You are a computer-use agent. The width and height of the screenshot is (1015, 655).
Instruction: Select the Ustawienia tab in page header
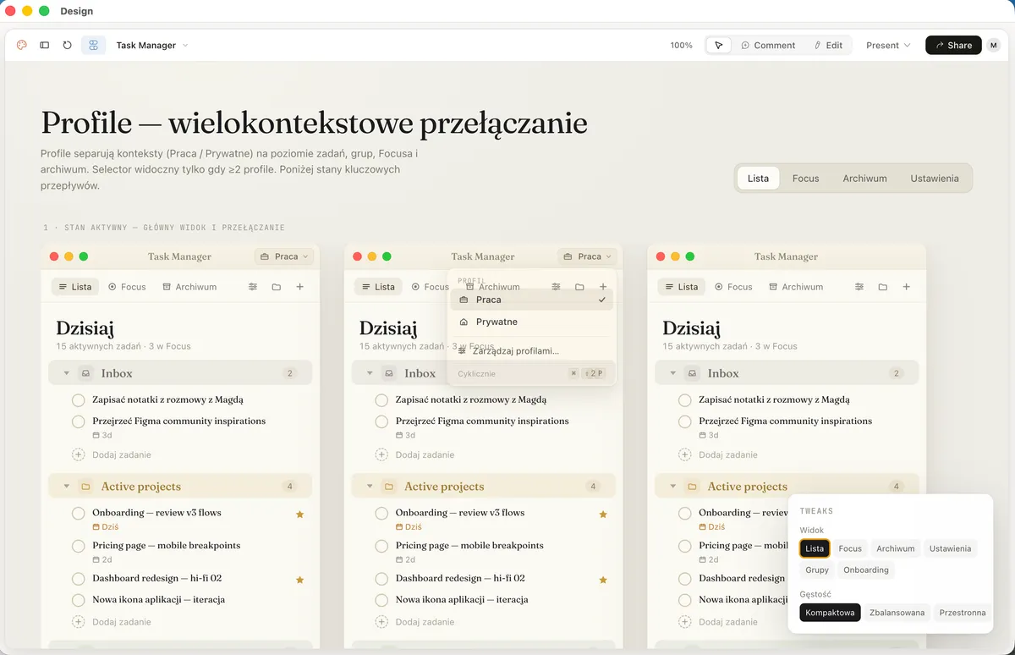935,178
